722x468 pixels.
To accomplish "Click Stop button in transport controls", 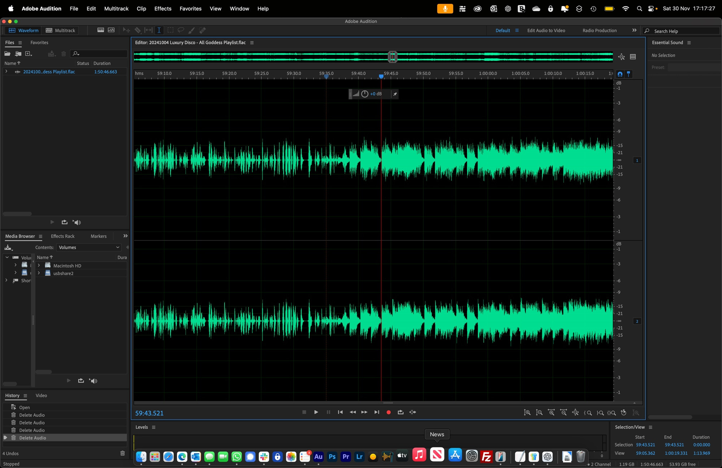I will (x=304, y=412).
